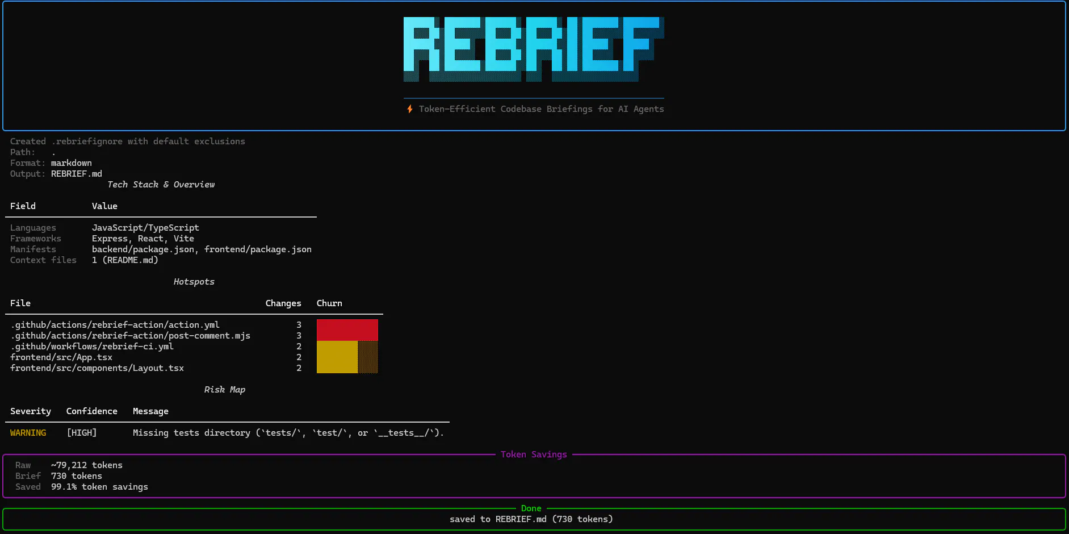Click the 'Manifests' field label
The height and width of the screenshot is (534, 1069).
tap(33, 249)
